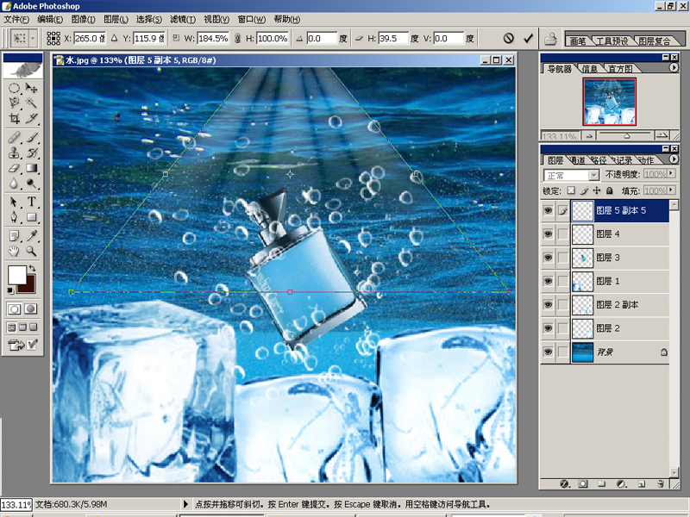Screen dimensions: 690x517
Task: Select the Polygonal Lasso tool
Action: tap(14, 103)
